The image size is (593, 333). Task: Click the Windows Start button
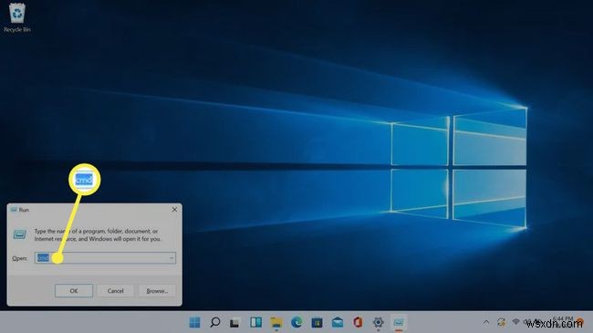click(194, 322)
